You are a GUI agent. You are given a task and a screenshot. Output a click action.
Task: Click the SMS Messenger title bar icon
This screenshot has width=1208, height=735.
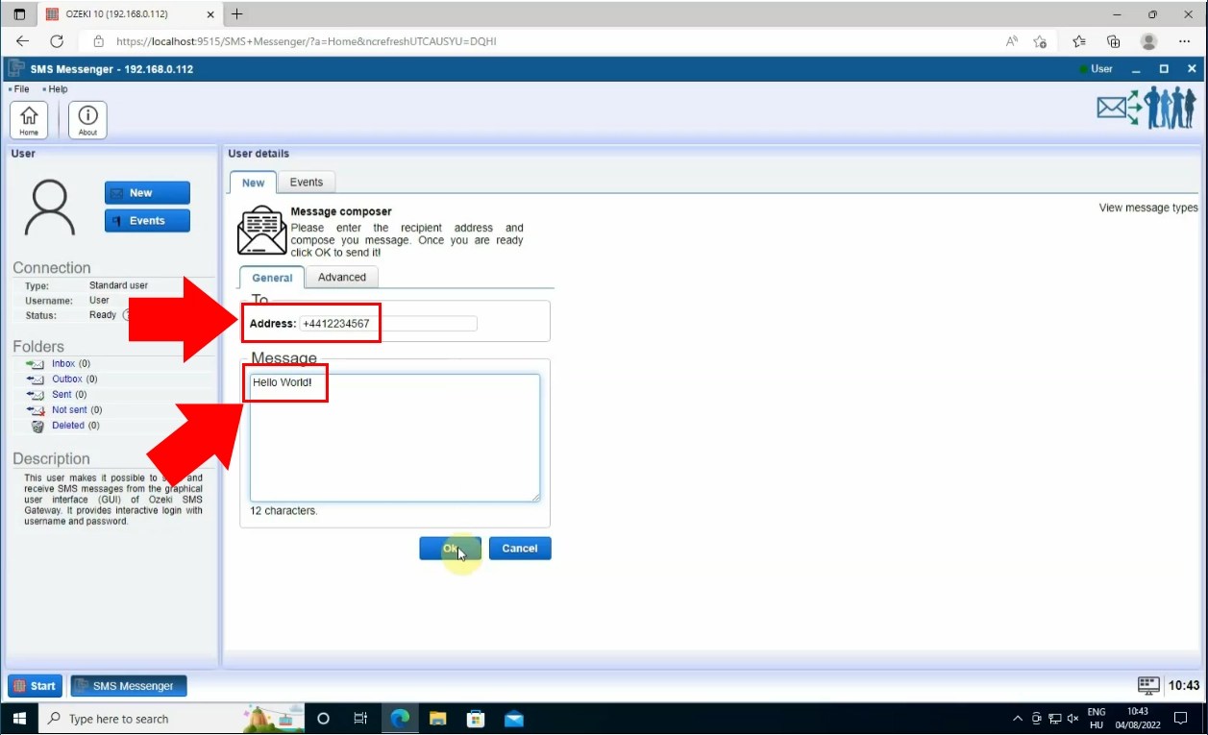[16, 69]
